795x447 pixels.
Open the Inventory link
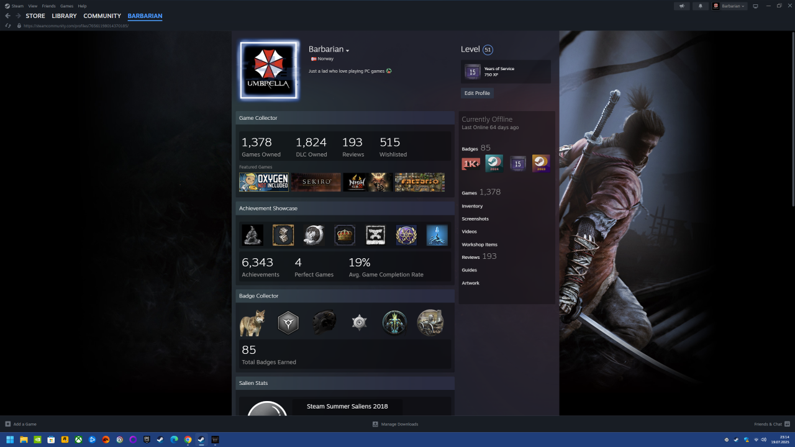tap(472, 206)
